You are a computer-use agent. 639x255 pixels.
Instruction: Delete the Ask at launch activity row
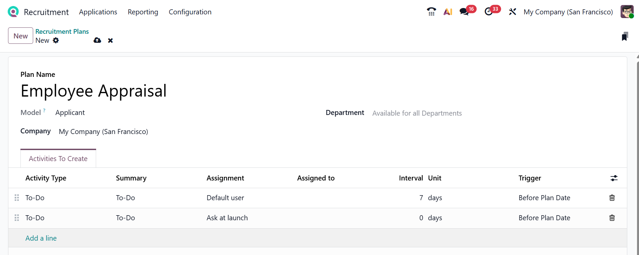(612, 218)
